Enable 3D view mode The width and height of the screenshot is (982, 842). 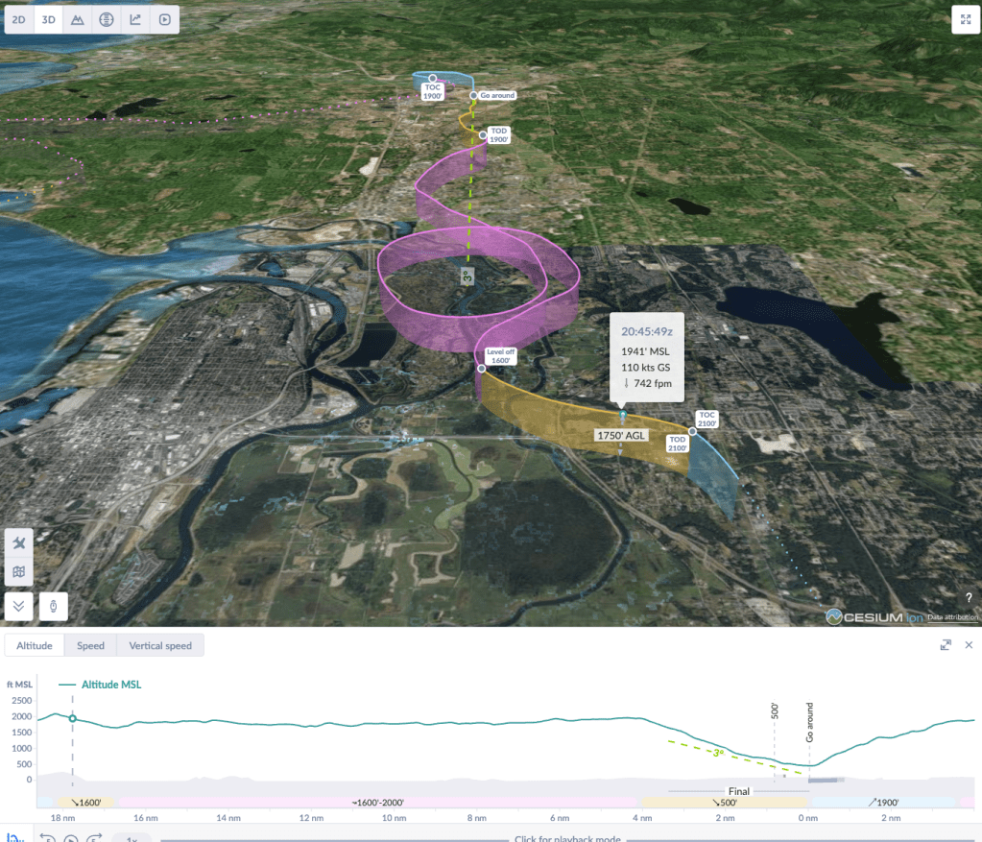click(48, 19)
